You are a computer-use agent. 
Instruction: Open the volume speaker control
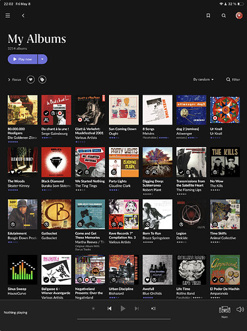240,310
